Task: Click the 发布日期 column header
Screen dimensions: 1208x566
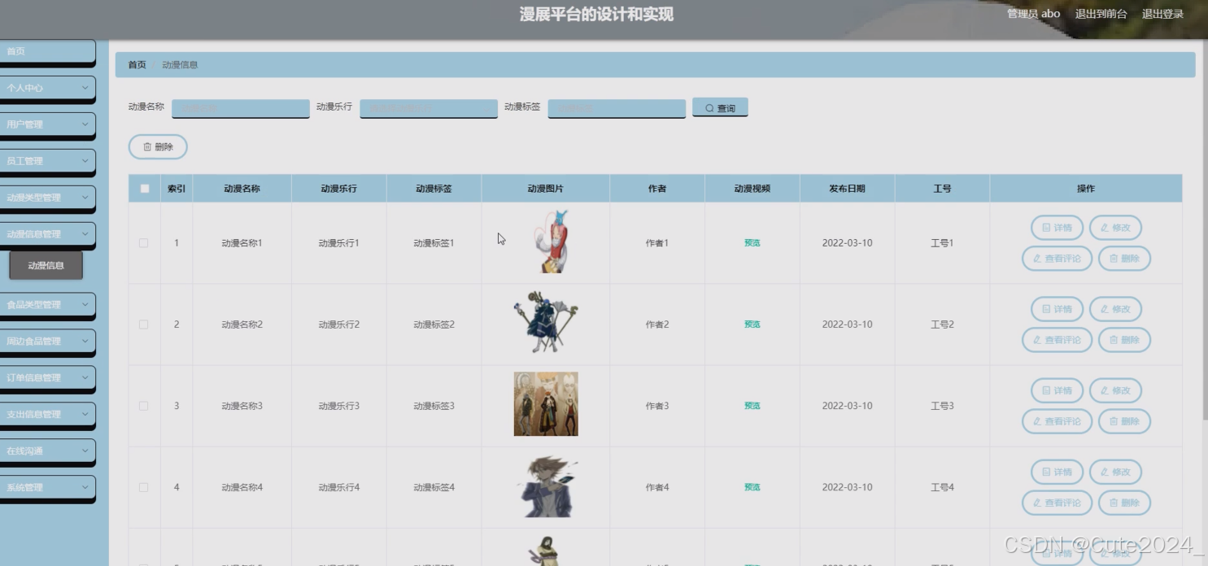Action: click(847, 189)
